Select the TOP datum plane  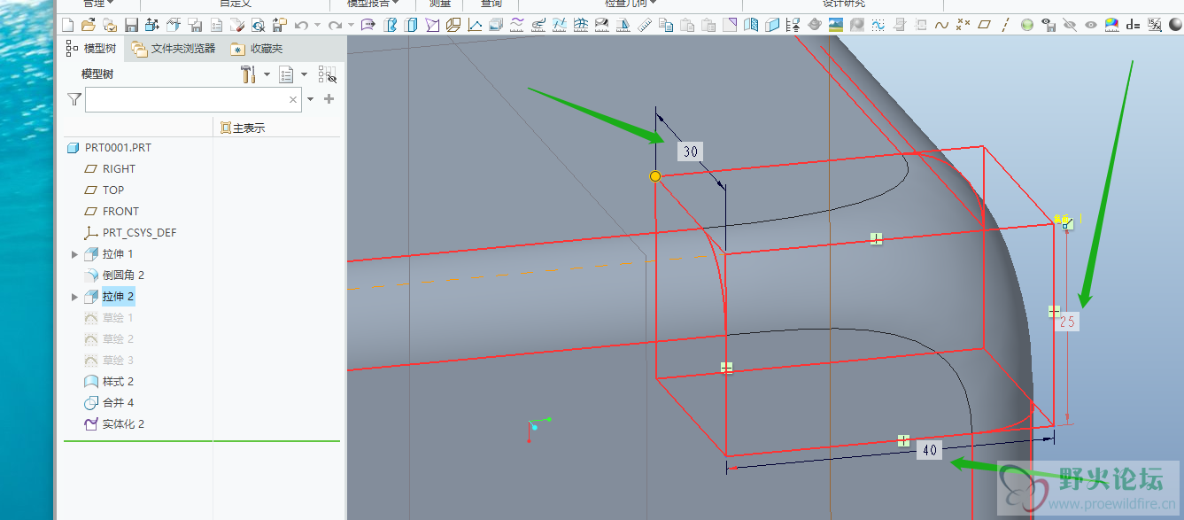[104, 190]
